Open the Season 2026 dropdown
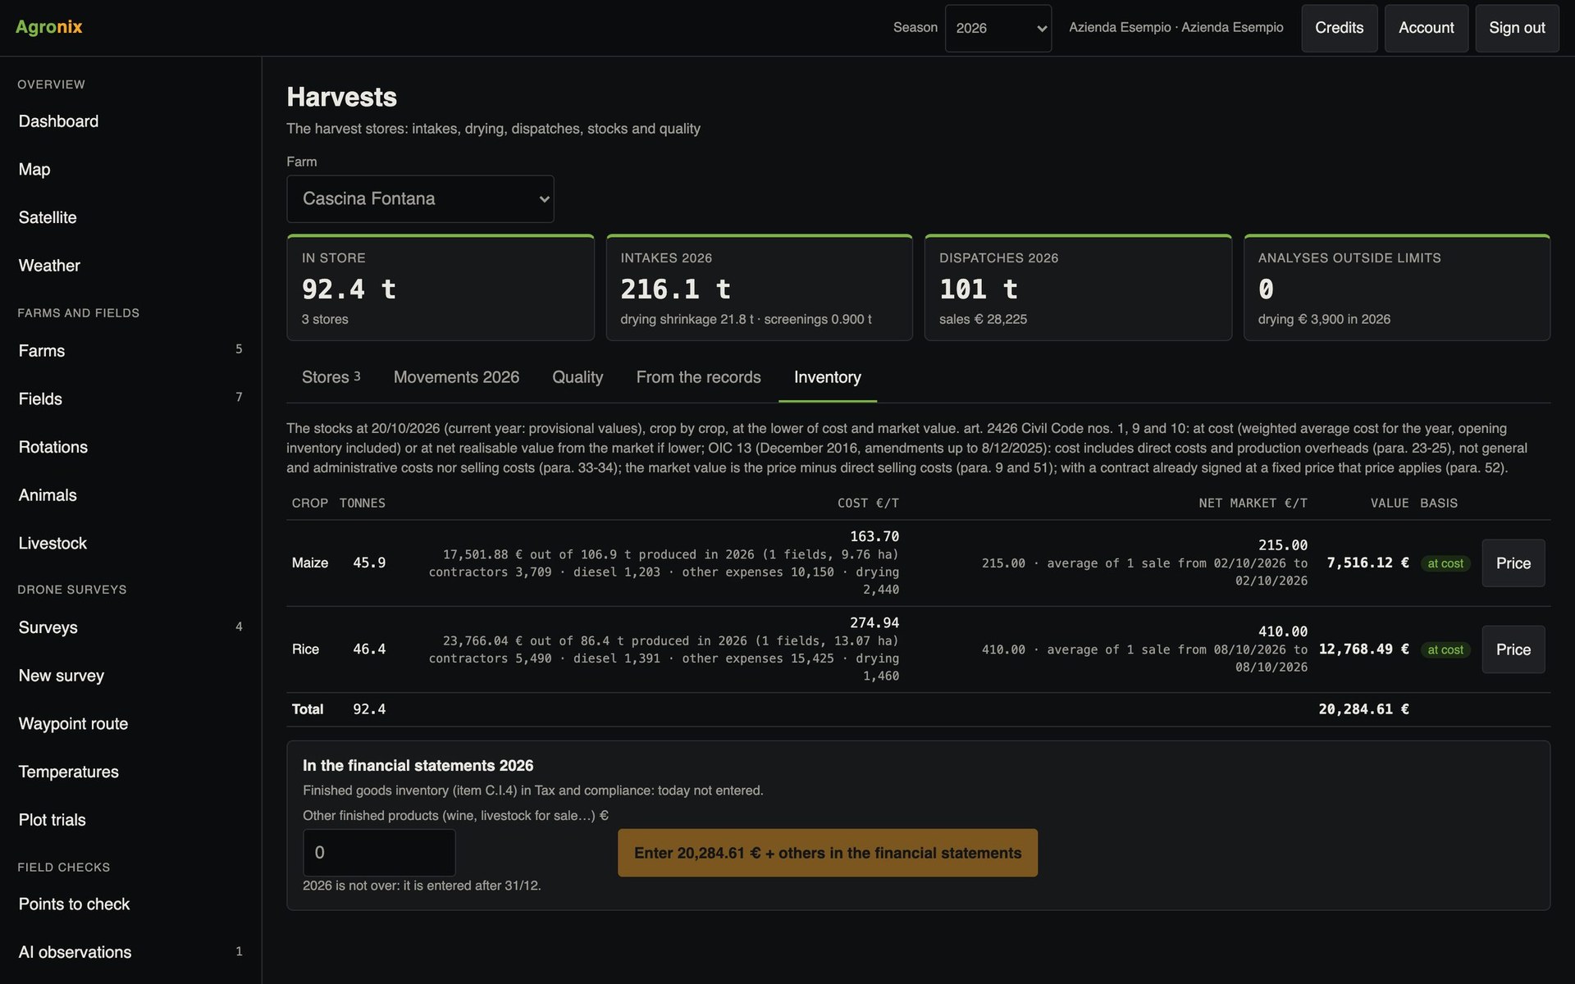1575x984 pixels. [997, 28]
